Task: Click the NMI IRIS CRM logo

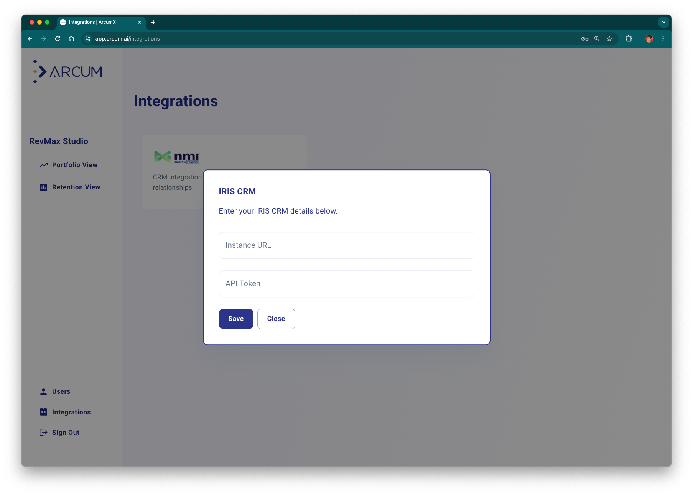Action: (176, 157)
